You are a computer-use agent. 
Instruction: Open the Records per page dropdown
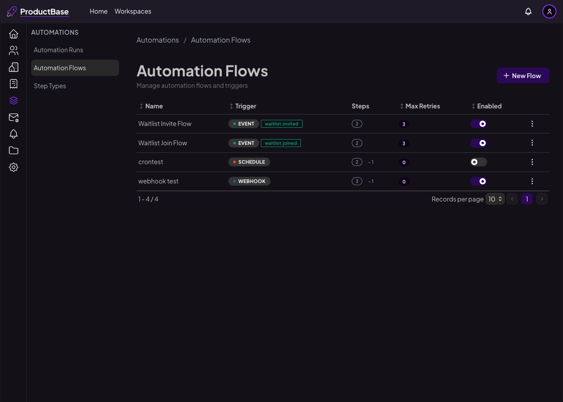click(495, 199)
